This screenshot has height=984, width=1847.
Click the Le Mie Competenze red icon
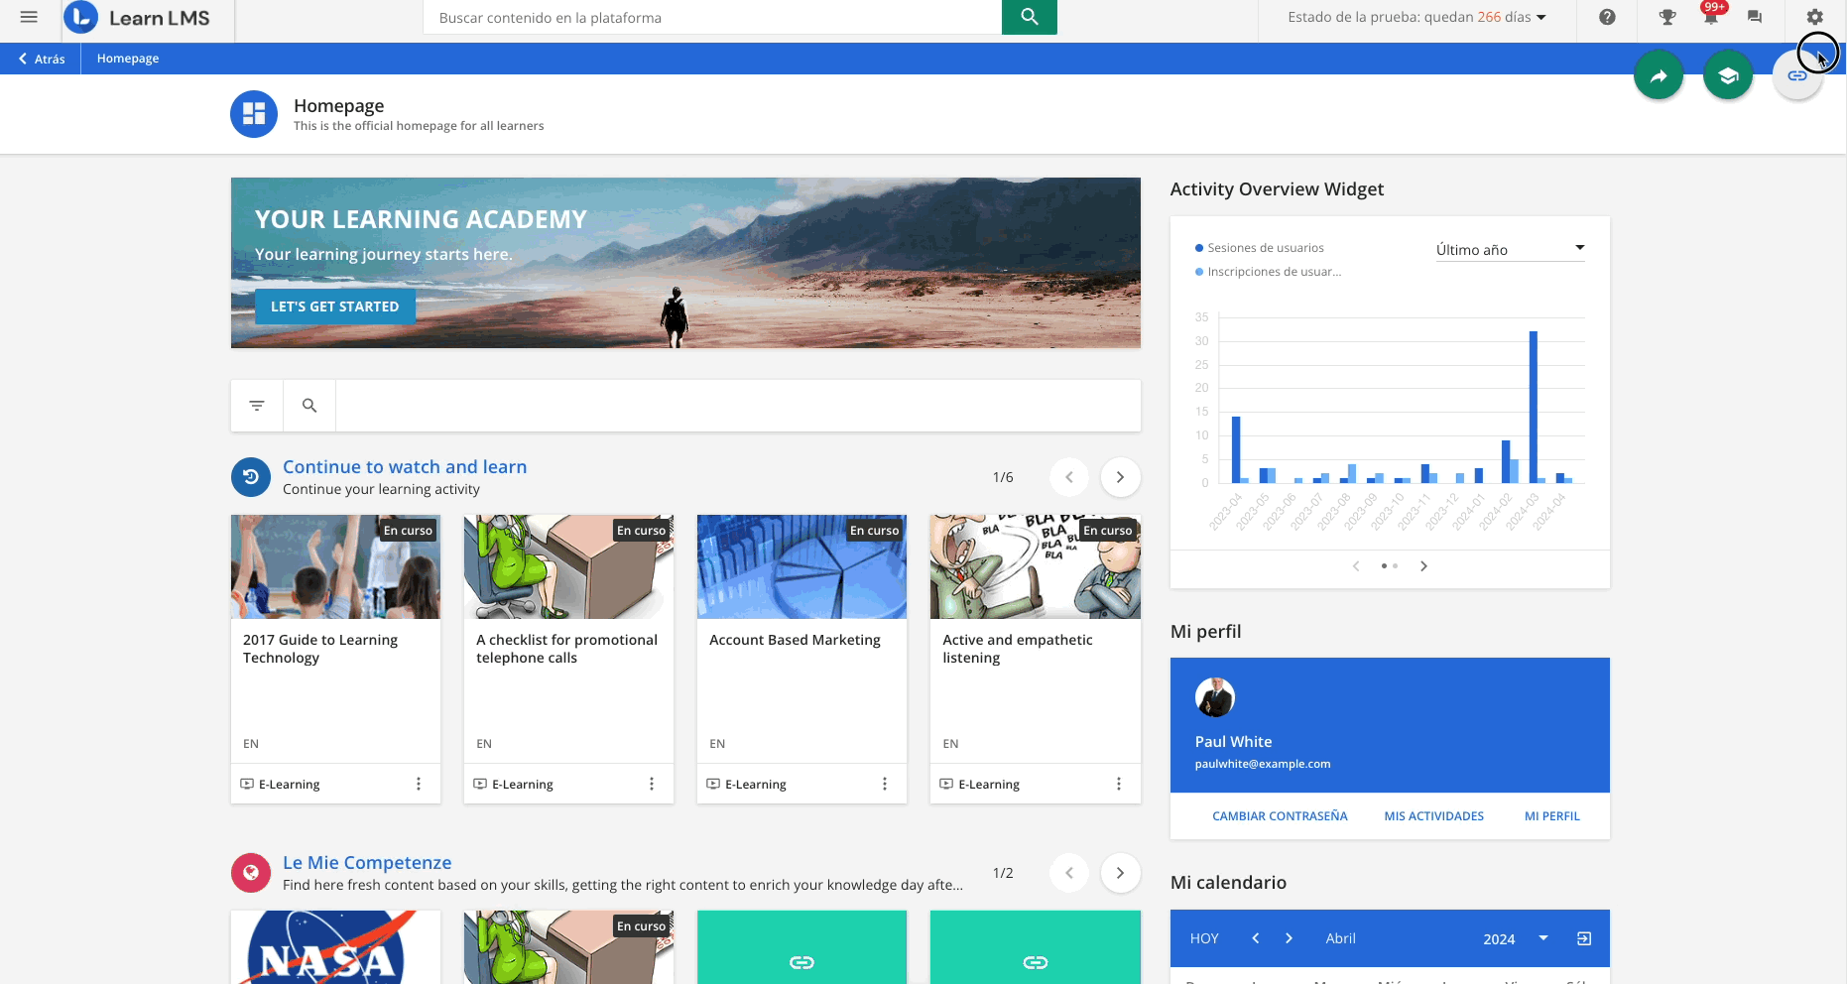coord(251,873)
